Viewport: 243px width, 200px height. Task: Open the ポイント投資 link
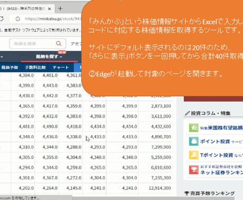(x=215, y=142)
